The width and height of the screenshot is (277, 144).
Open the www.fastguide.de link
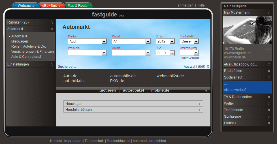pyautogui.click(x=238, y=53)
